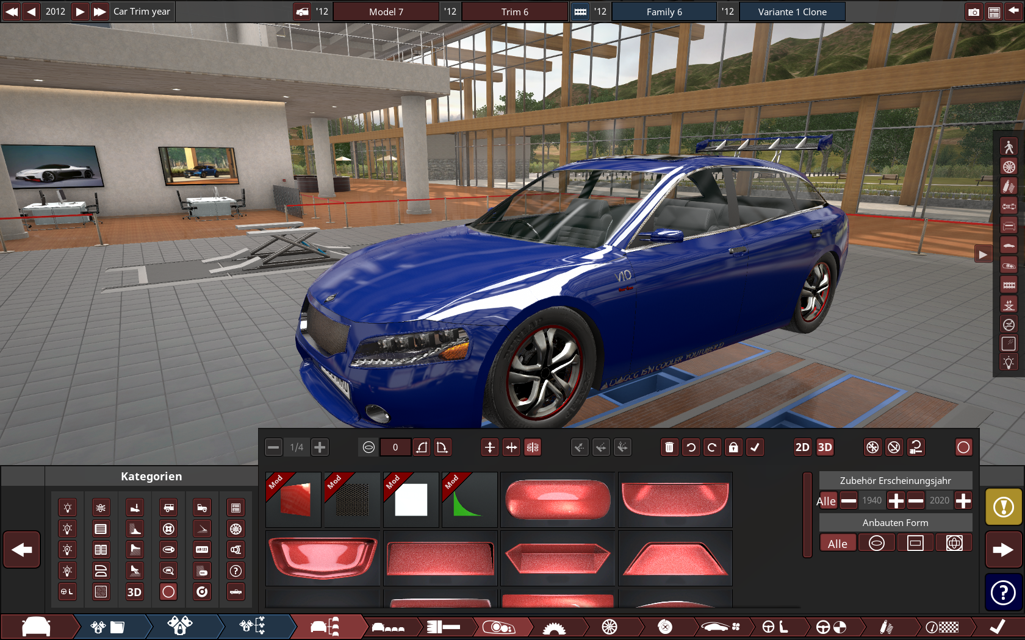
Task: Go to next step with big right arrow
Action: [1004, 550]
